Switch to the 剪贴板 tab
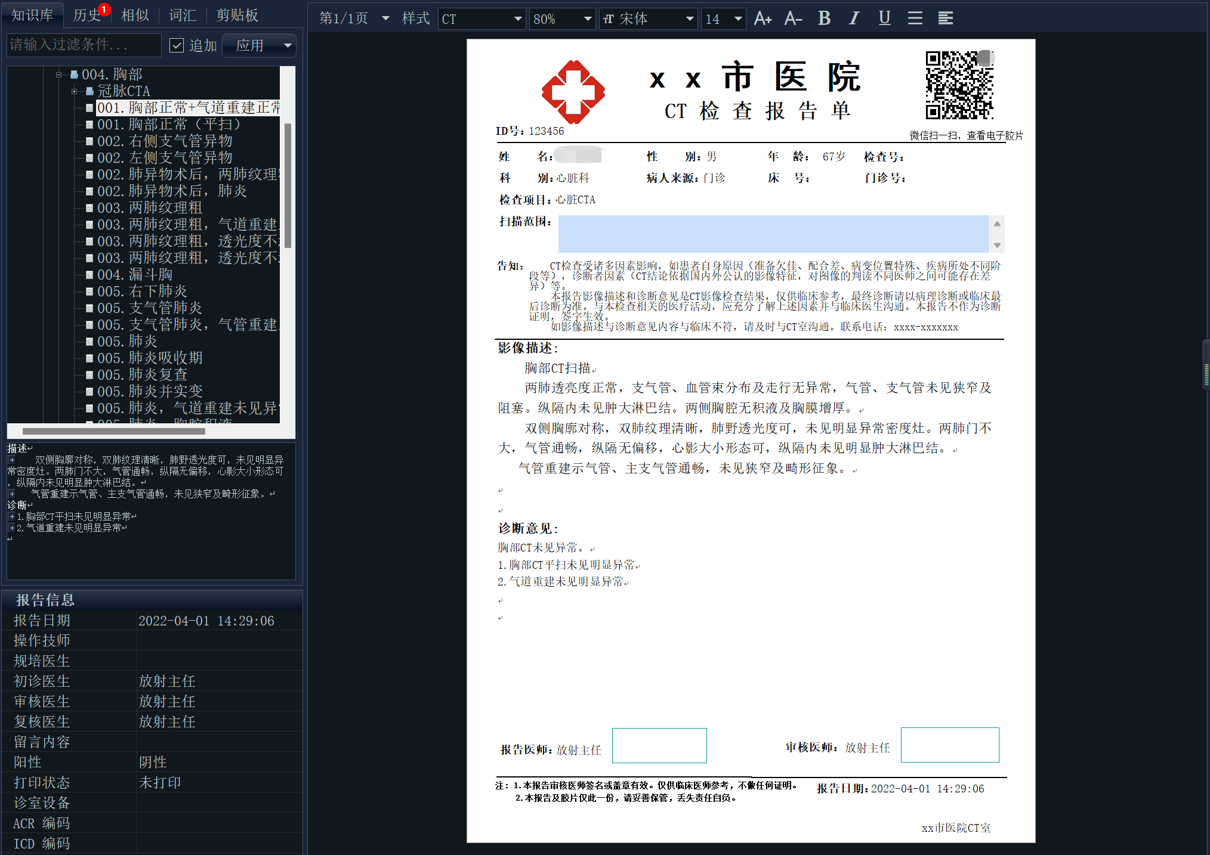Screen dimensions: 1210x855 [237, 15]
